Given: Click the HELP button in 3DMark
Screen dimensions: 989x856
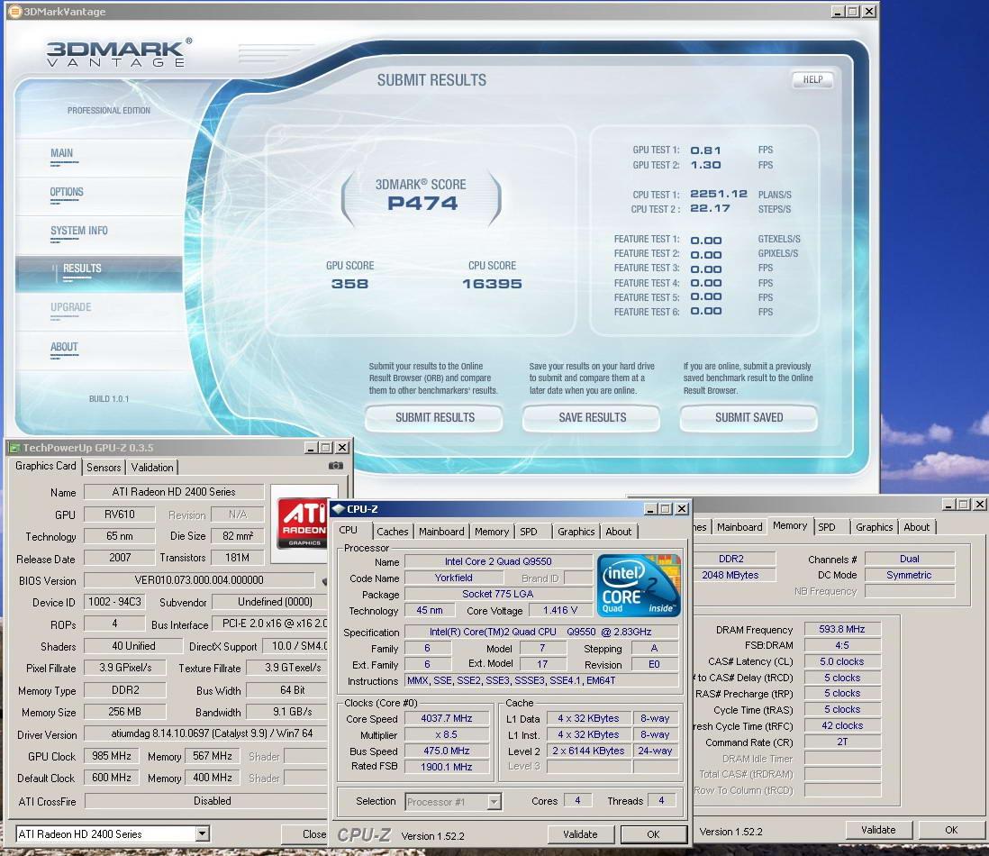Looking at the screenshot, I should (x=812, y=79).
